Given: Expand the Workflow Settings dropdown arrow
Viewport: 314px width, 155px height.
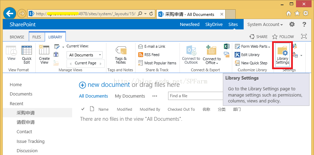Looking at the screenshot, I should tap(301, 55).
